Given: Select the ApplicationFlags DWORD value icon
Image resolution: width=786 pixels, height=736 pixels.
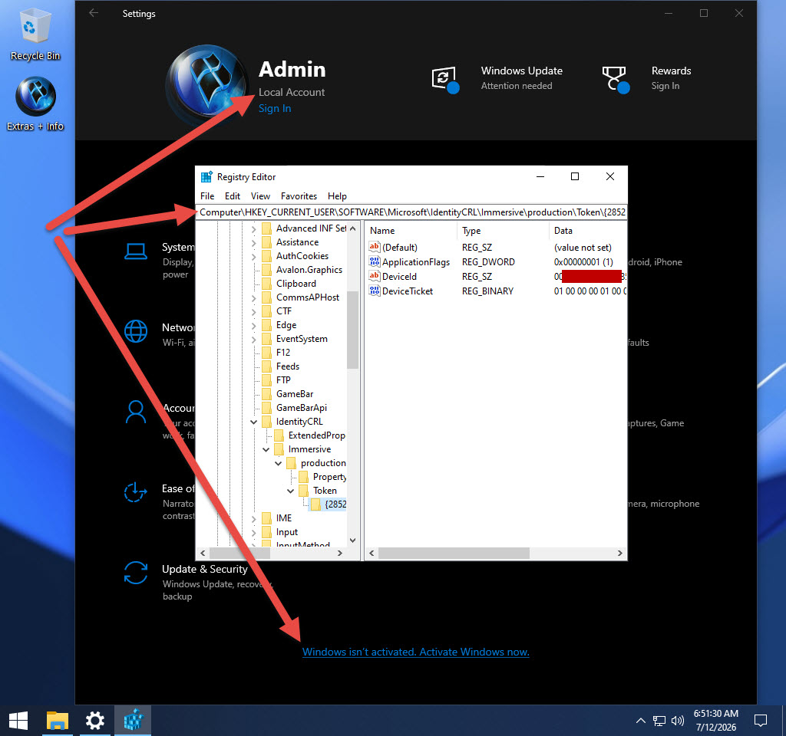Looking at the screenshot, I should pyautogui.click(x=374, y=261).
